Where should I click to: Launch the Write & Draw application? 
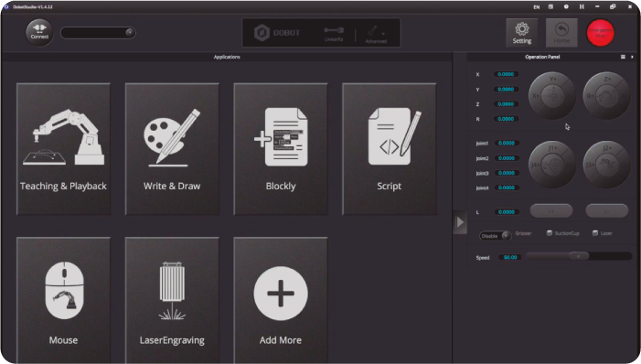click(172, 149)
